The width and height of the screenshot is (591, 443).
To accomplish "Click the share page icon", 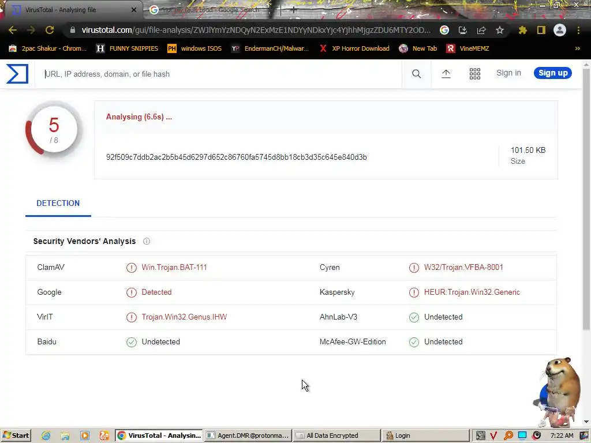I will click(x=481, y=30).
